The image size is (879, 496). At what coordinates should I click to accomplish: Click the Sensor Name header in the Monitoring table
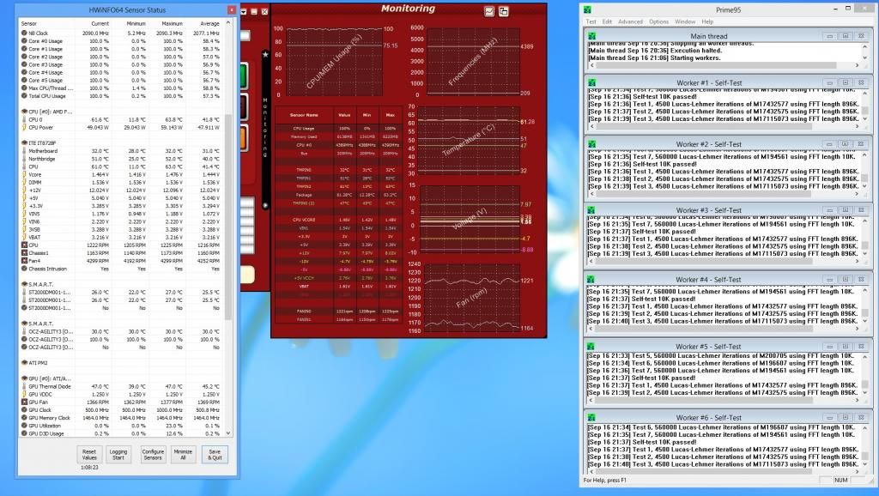click(304, 115)
